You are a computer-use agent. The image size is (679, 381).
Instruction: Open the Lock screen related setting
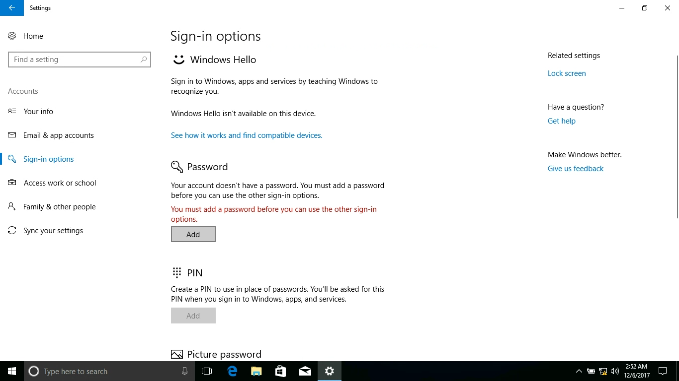[x=567, y=73]
